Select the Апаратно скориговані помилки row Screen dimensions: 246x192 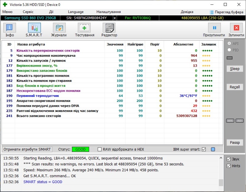112,101
